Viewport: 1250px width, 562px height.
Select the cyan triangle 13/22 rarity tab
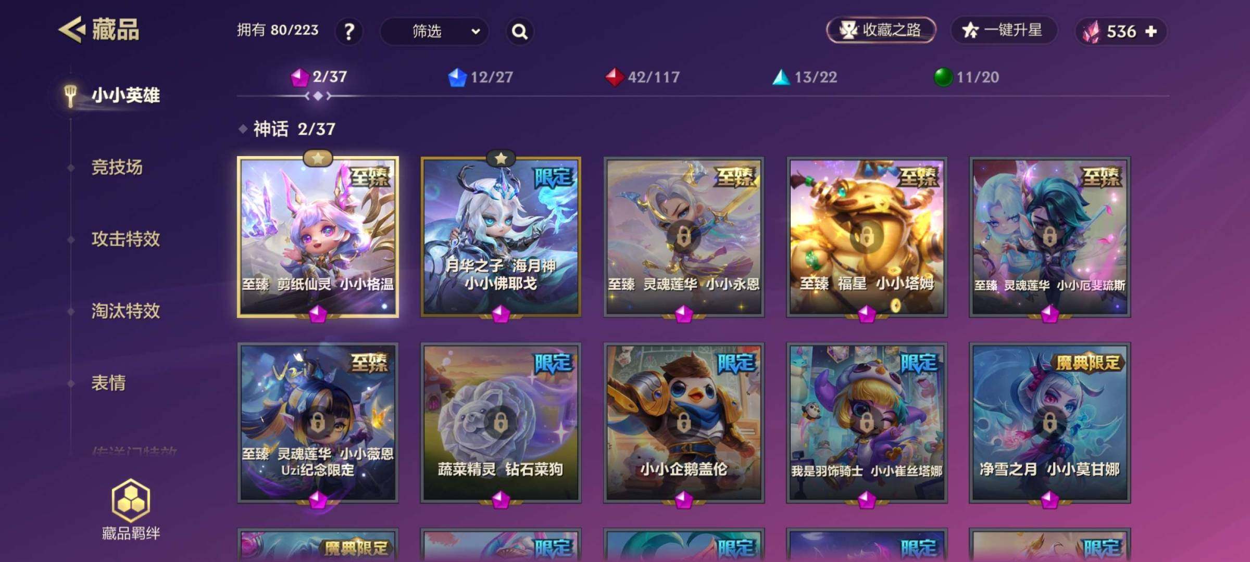[805, 78]
